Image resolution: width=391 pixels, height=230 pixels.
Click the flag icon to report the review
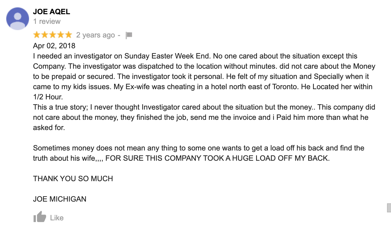[x=129, y=35]
